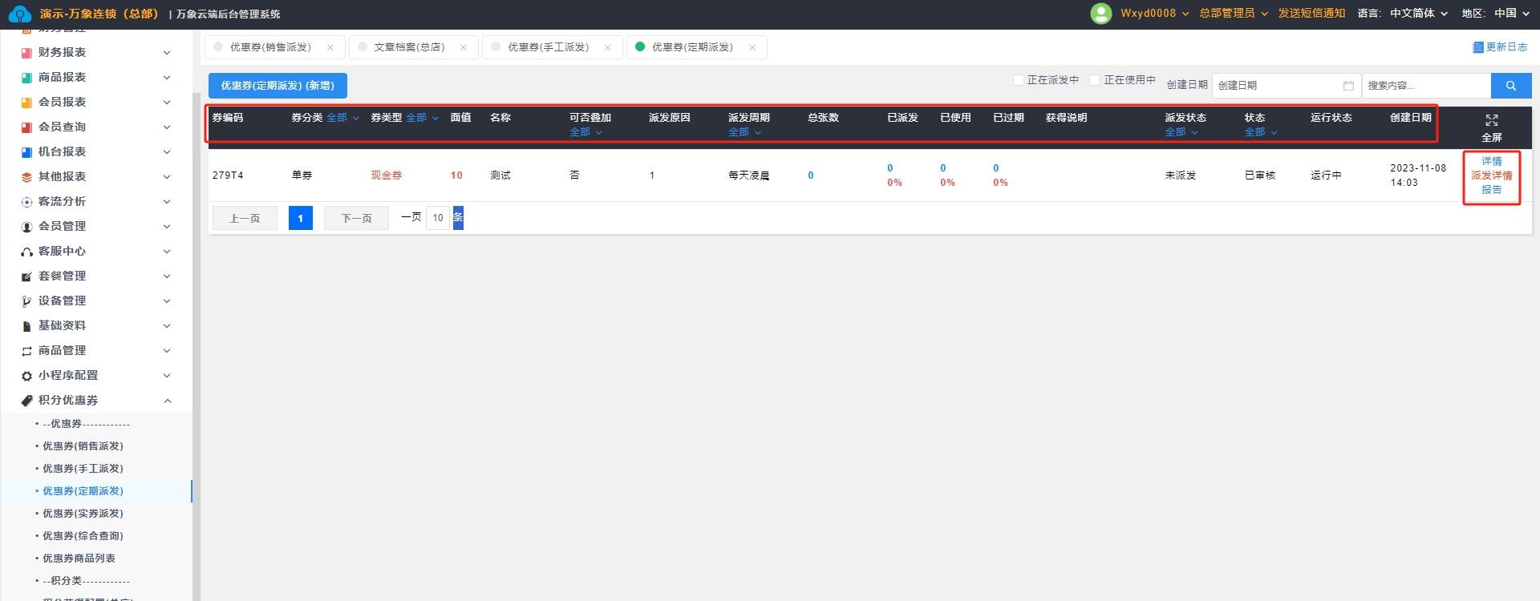Click the 会员报表 sidebar icon
The image size is (1540, 601).
pyautogui.click(x=26, y=103)
